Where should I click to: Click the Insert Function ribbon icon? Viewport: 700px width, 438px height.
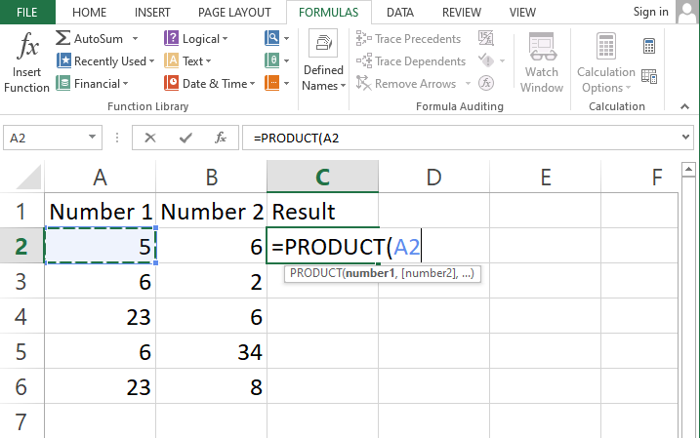[26, 63]
